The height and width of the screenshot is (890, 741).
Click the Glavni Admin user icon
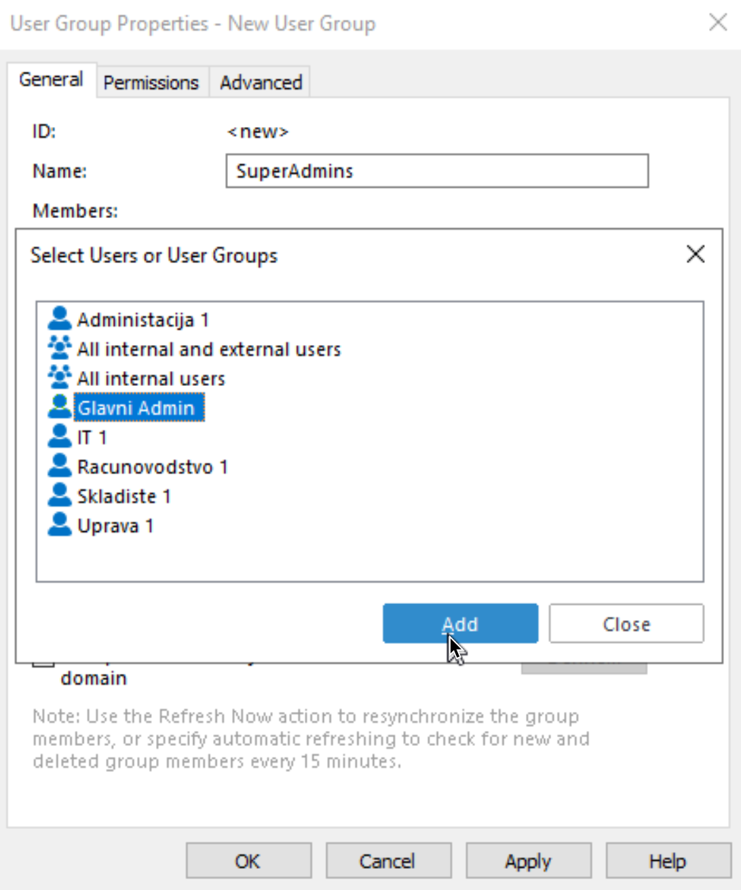pyautogui.click(x=60, y=407)
